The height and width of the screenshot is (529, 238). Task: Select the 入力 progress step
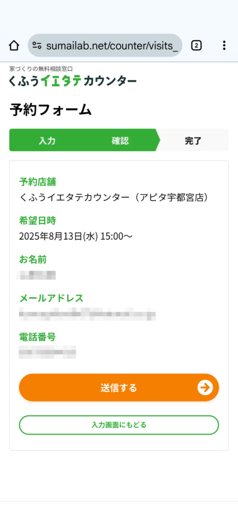47,141
